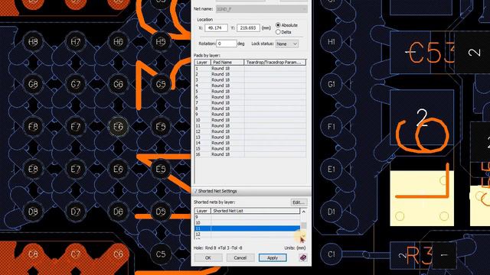This screenshot has width=490, height=275.
Task: Select pad G1 on the PCB canvas
Action: pos(332,84)
